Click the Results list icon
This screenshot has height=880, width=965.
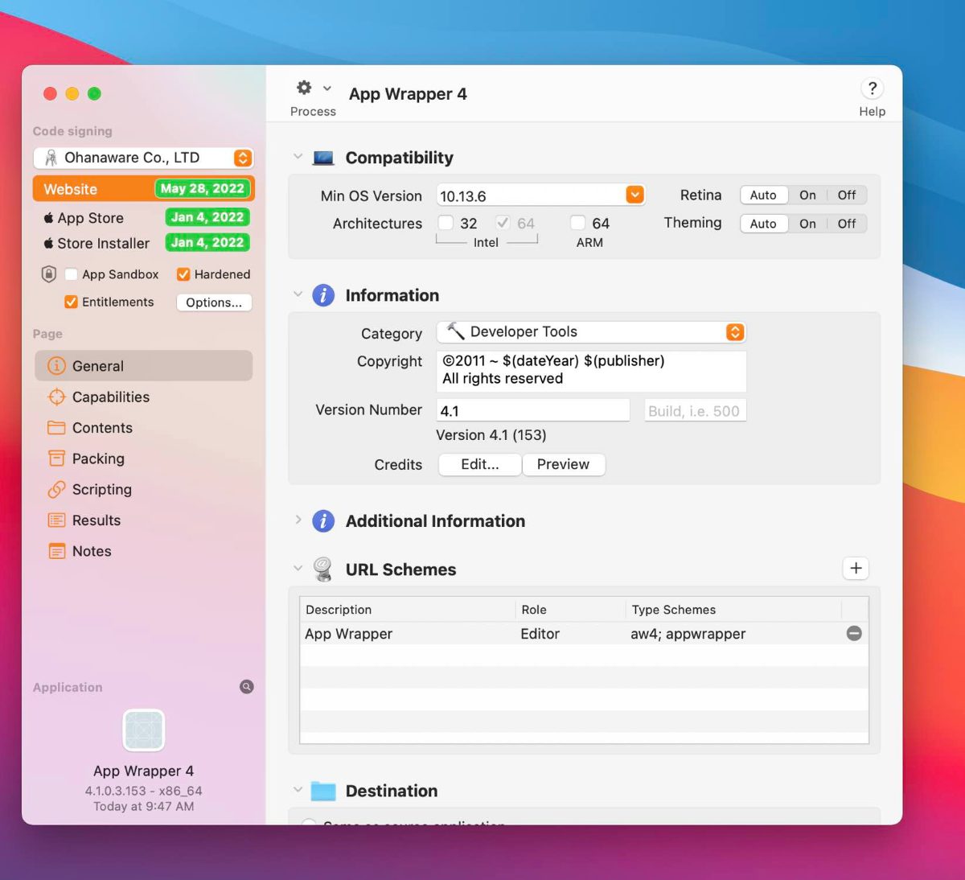coord(56,520)
